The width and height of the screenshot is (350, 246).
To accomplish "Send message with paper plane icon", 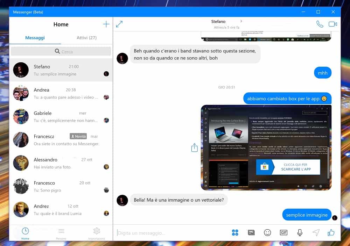I will [316, 233].
